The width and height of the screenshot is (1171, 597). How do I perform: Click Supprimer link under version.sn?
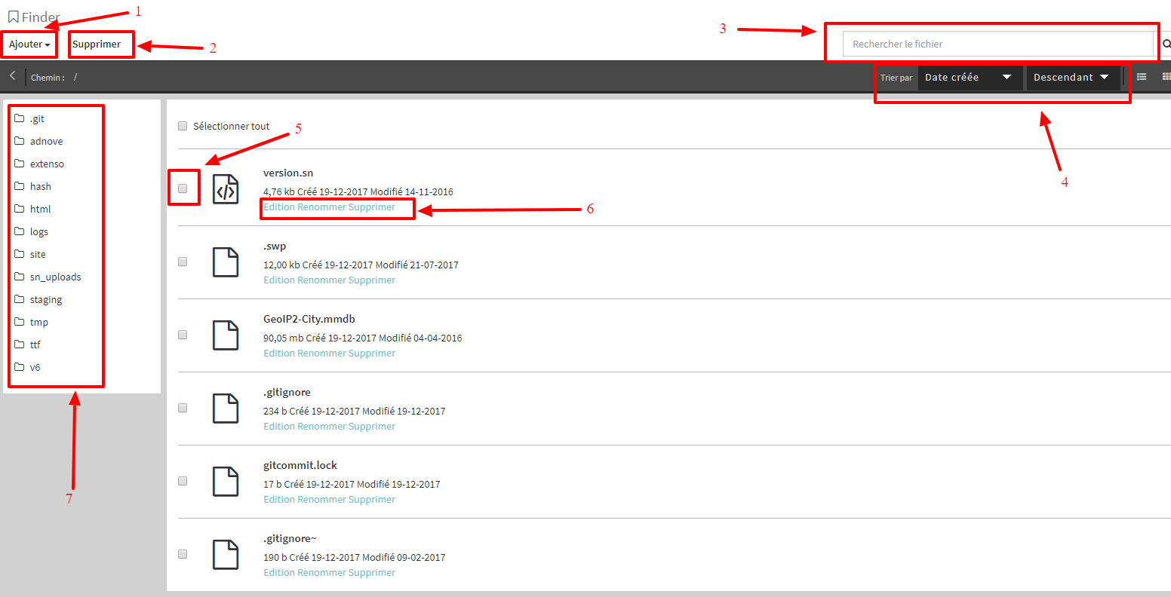372,207
